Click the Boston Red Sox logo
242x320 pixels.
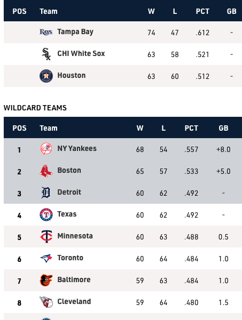click(46, 171)
